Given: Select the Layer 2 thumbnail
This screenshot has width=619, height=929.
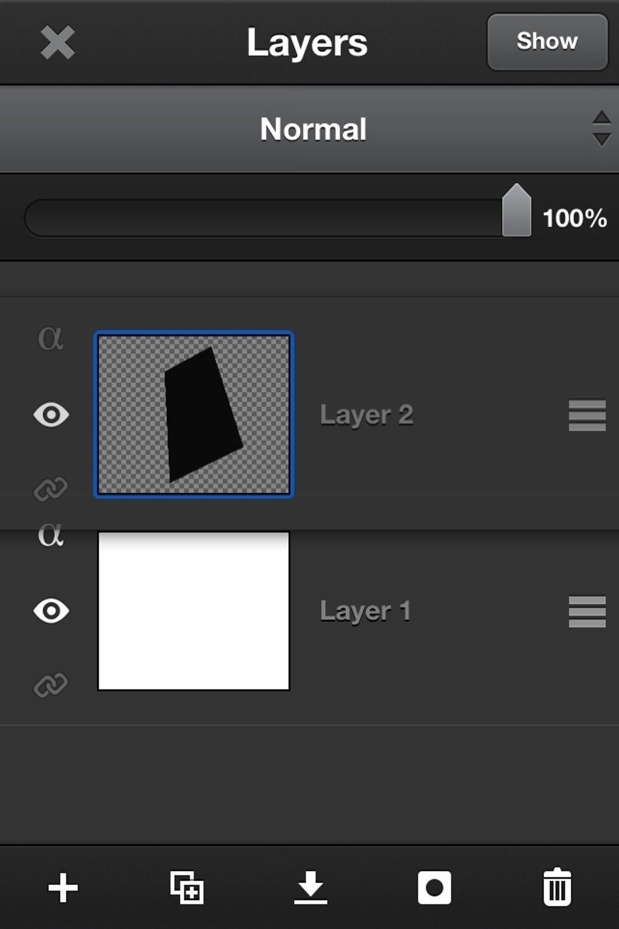Looking at the screenshot, I should tap(193, 413).
